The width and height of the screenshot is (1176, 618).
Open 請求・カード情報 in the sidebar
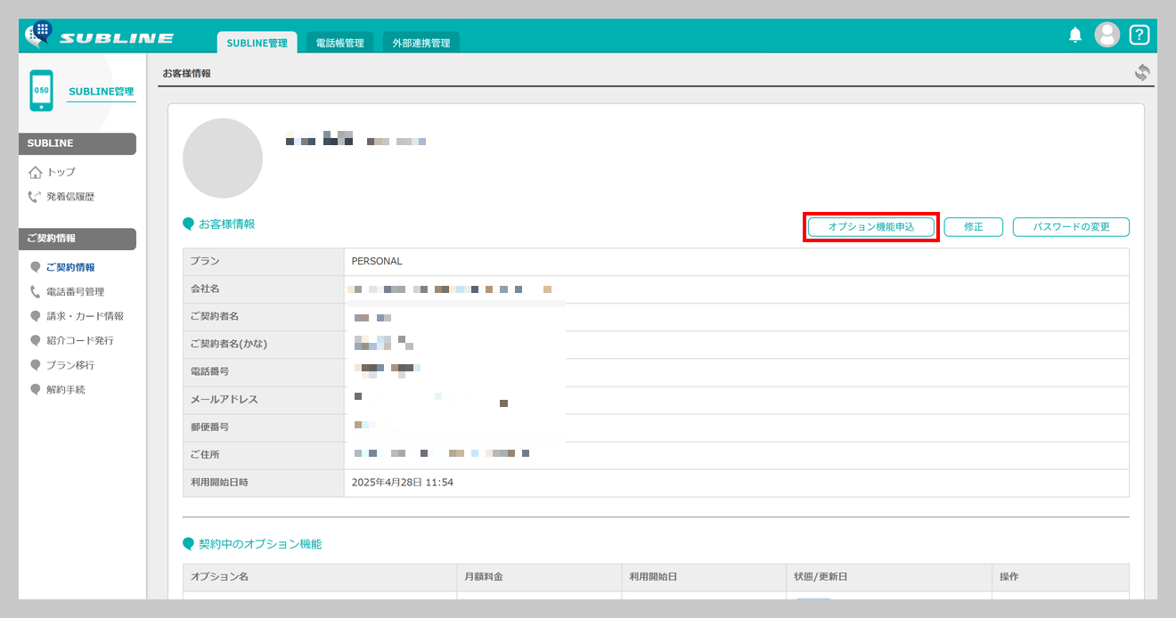[86, 316]
